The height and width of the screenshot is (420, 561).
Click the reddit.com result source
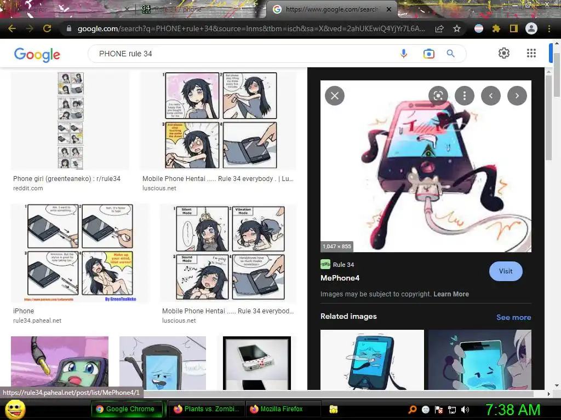tap(28, 188)
